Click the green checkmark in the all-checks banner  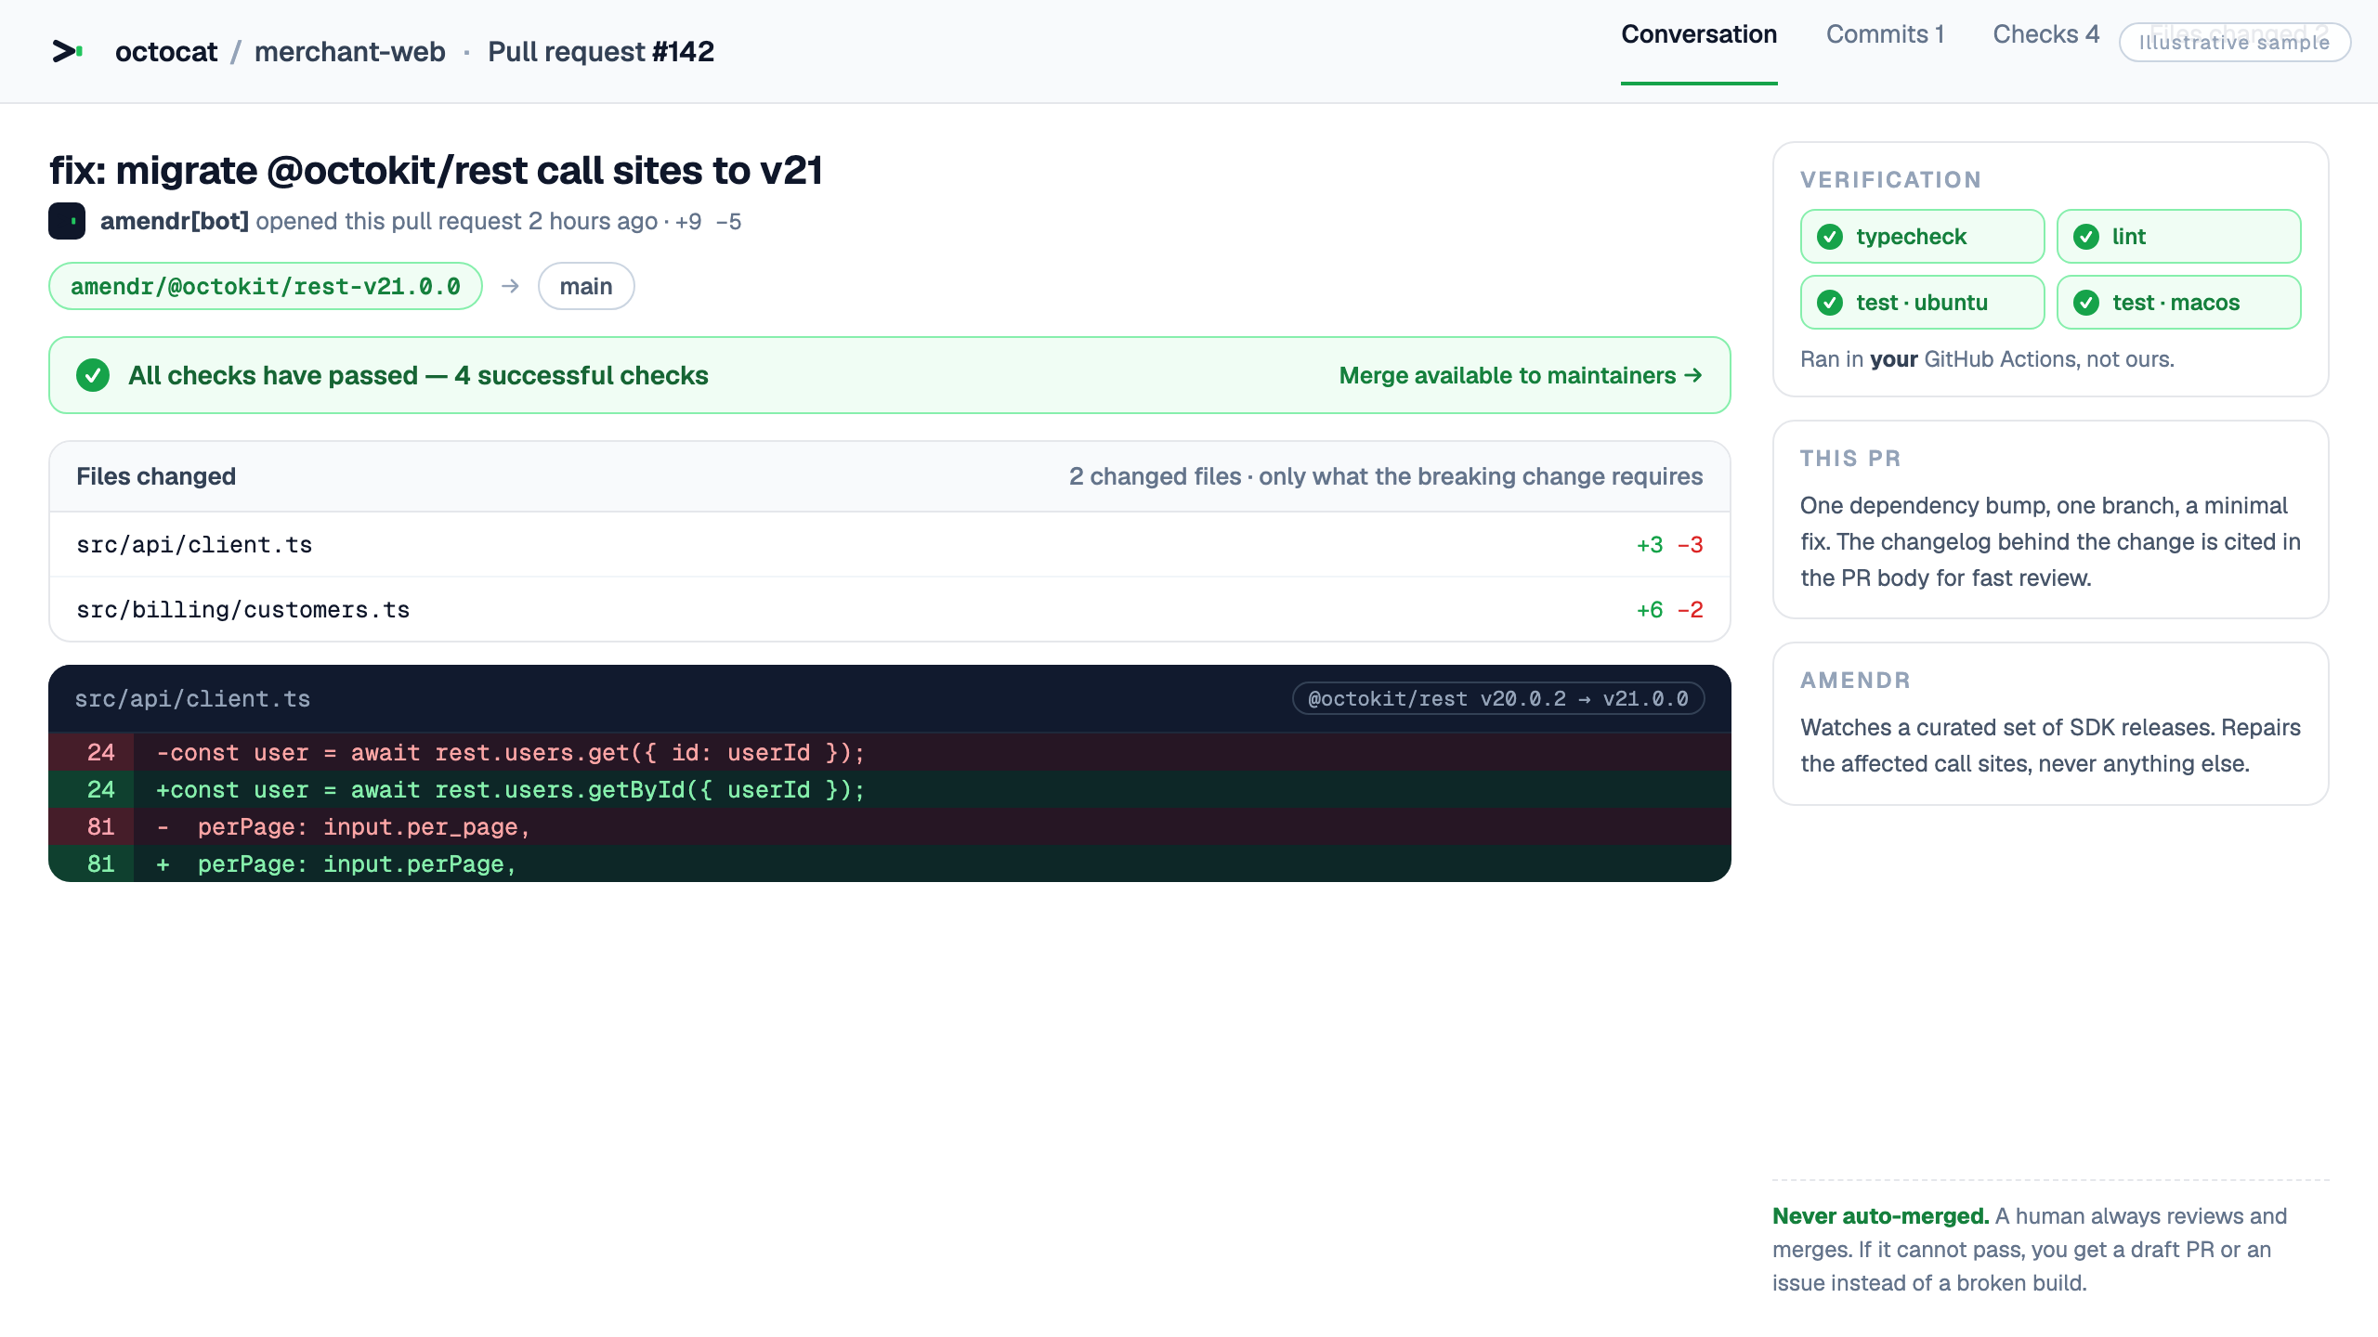click(93, 375)
